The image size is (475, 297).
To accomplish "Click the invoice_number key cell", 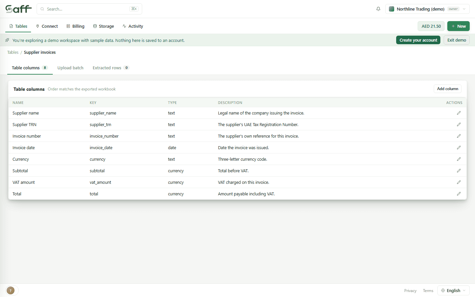I will [104, 136].
